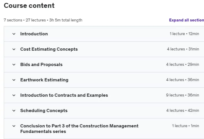Click the 1 lecture • 12min label
This screenshot has height=139, width=204.
click(184, 34)
